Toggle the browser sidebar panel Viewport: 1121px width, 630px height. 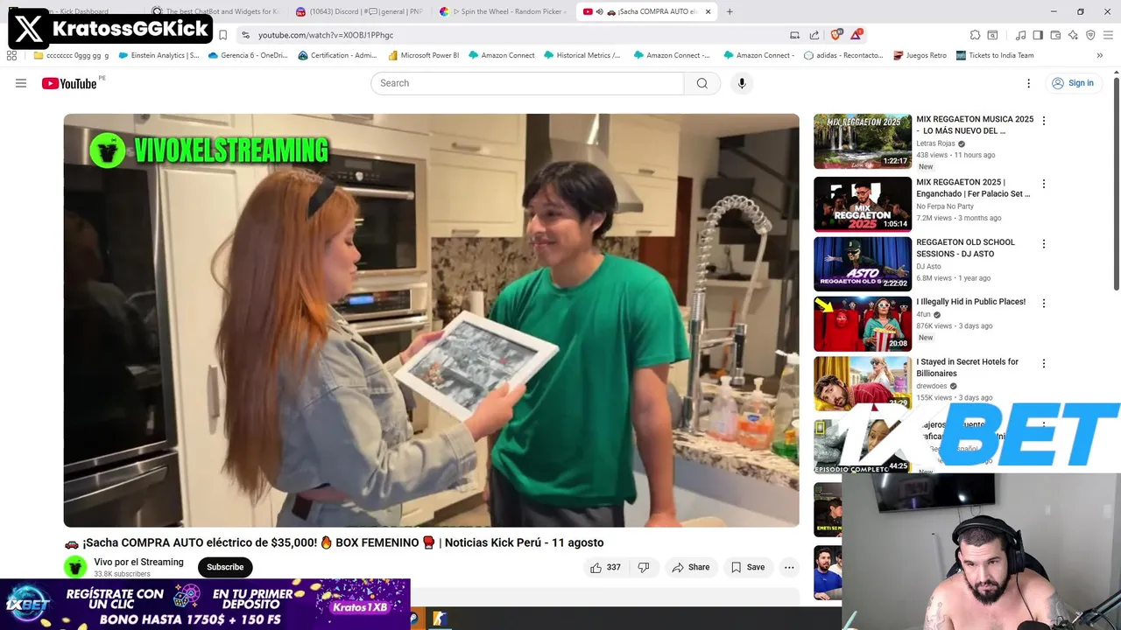click(x=1038, y=35)
